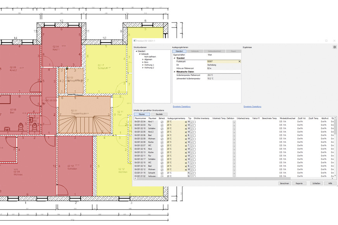Open the settings gear in Heizlast dialog
The width and height of the screenshot is (338, 225).
pos(335,47)
